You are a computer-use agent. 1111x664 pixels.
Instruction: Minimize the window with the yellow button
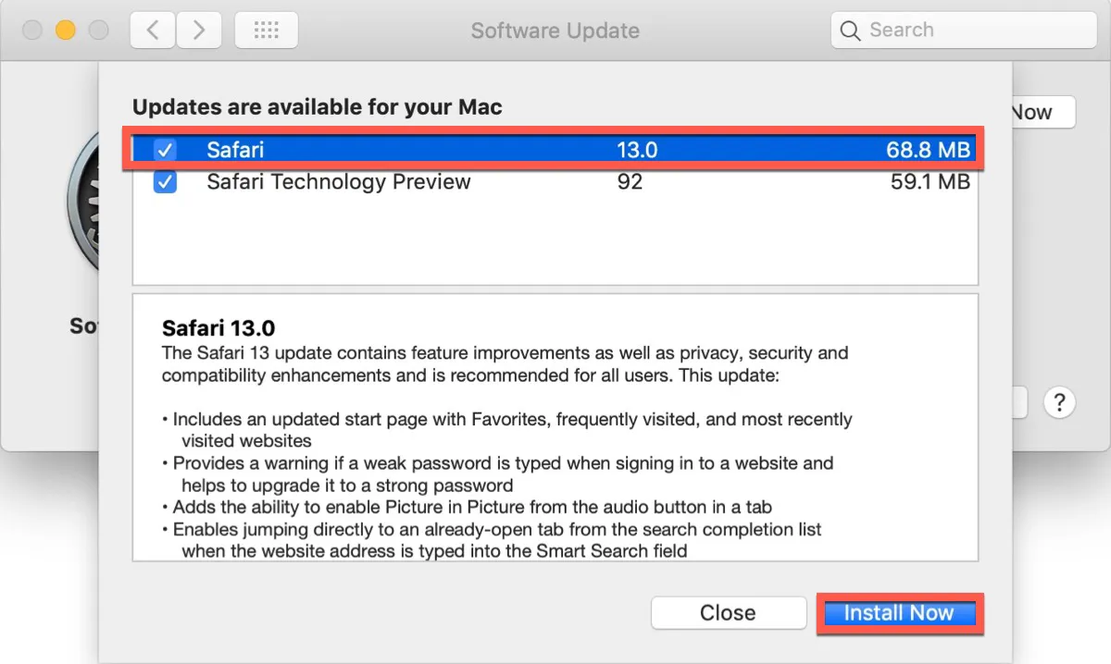click(65, 31)
